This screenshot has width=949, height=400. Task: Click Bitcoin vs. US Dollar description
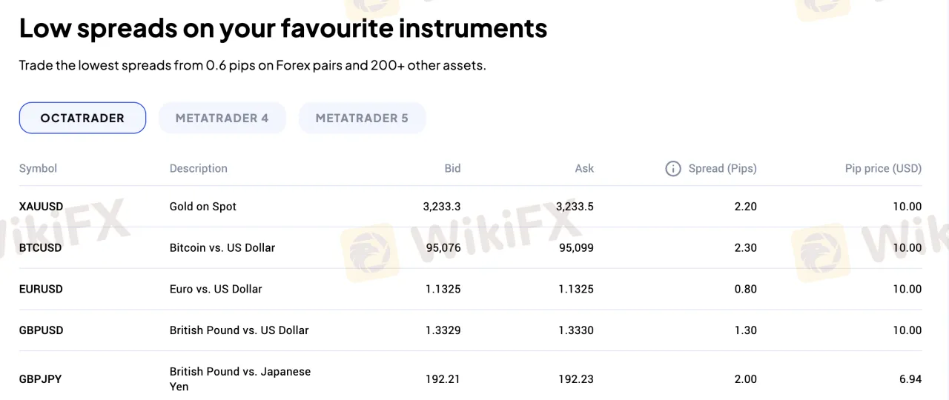[x=222, y=248]
